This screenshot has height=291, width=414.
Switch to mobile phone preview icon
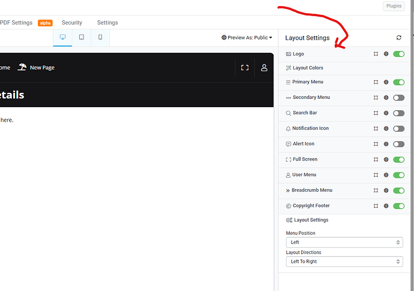(x=100, y=37)
